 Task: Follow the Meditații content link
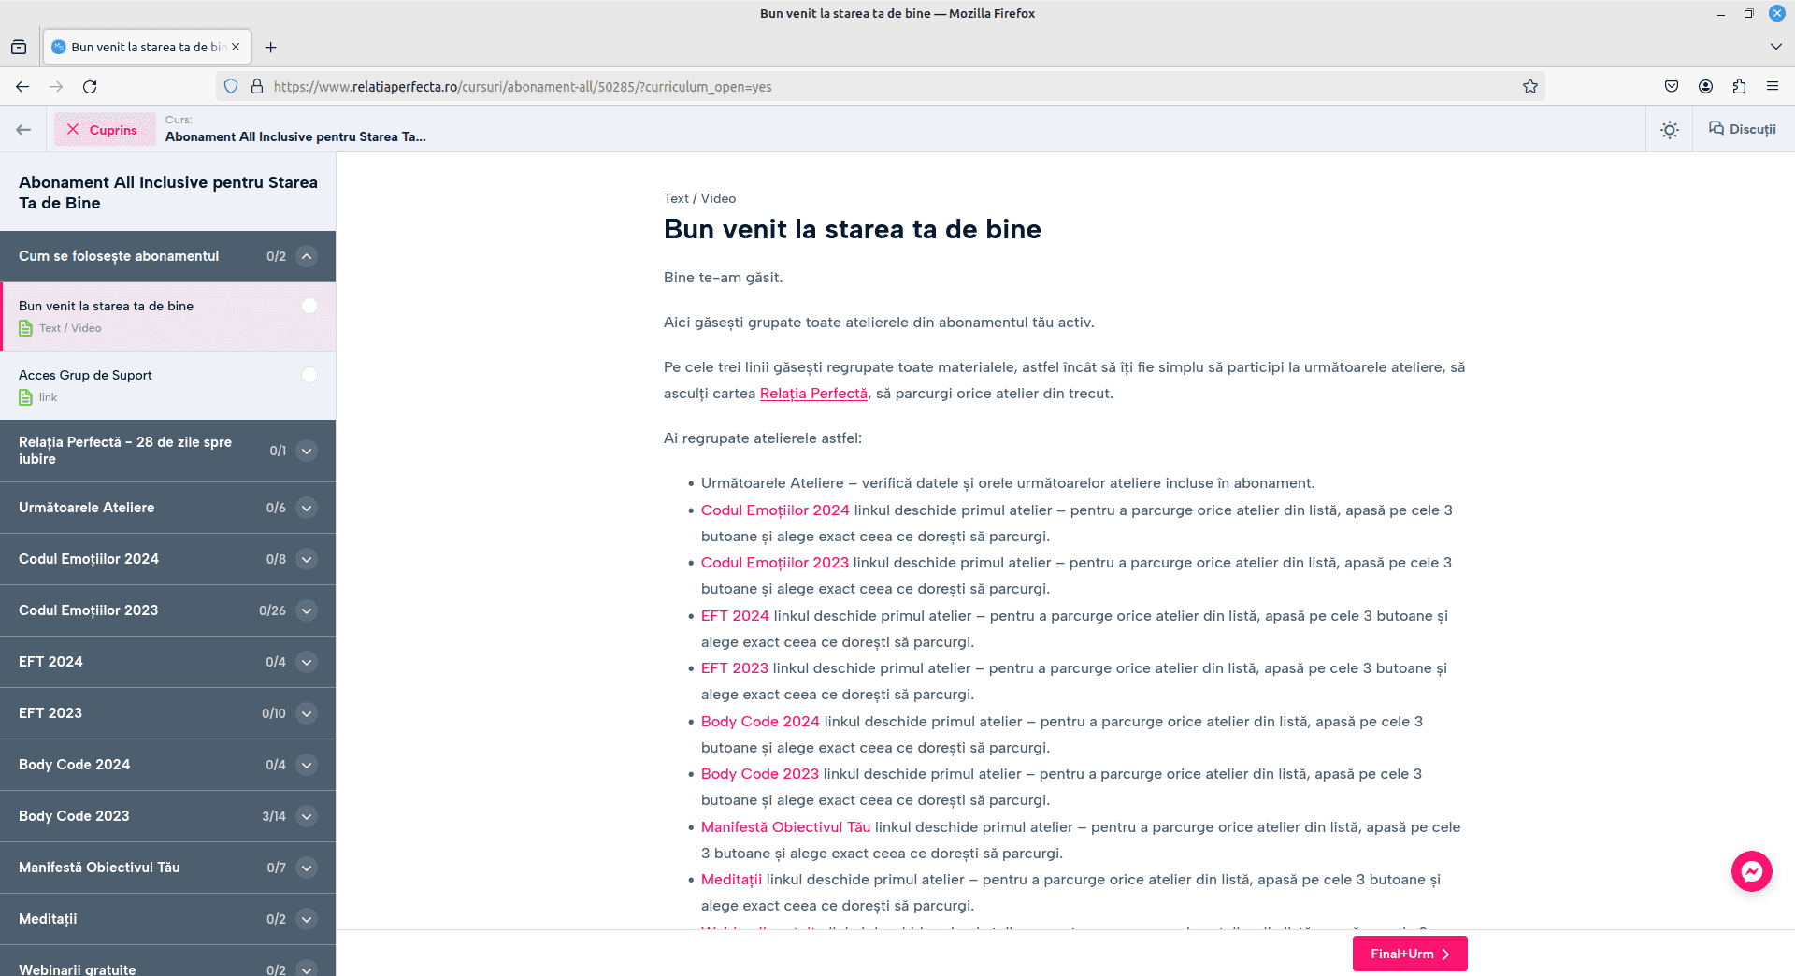731,880
